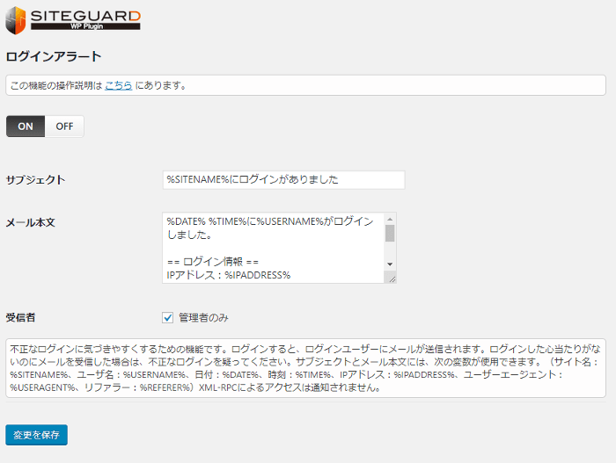Click the == ログイン情報 == line in mail body
The height and width of the screenshot is (463, 616).
tap(213, 262)
